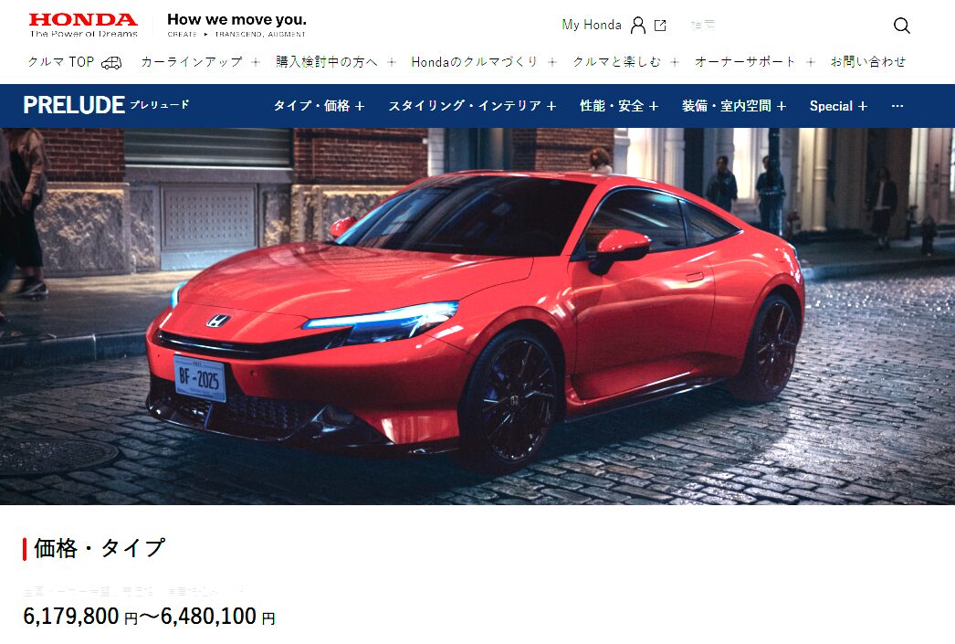
Task: Click the red Prelude hero image
Action: pos(477,316)
